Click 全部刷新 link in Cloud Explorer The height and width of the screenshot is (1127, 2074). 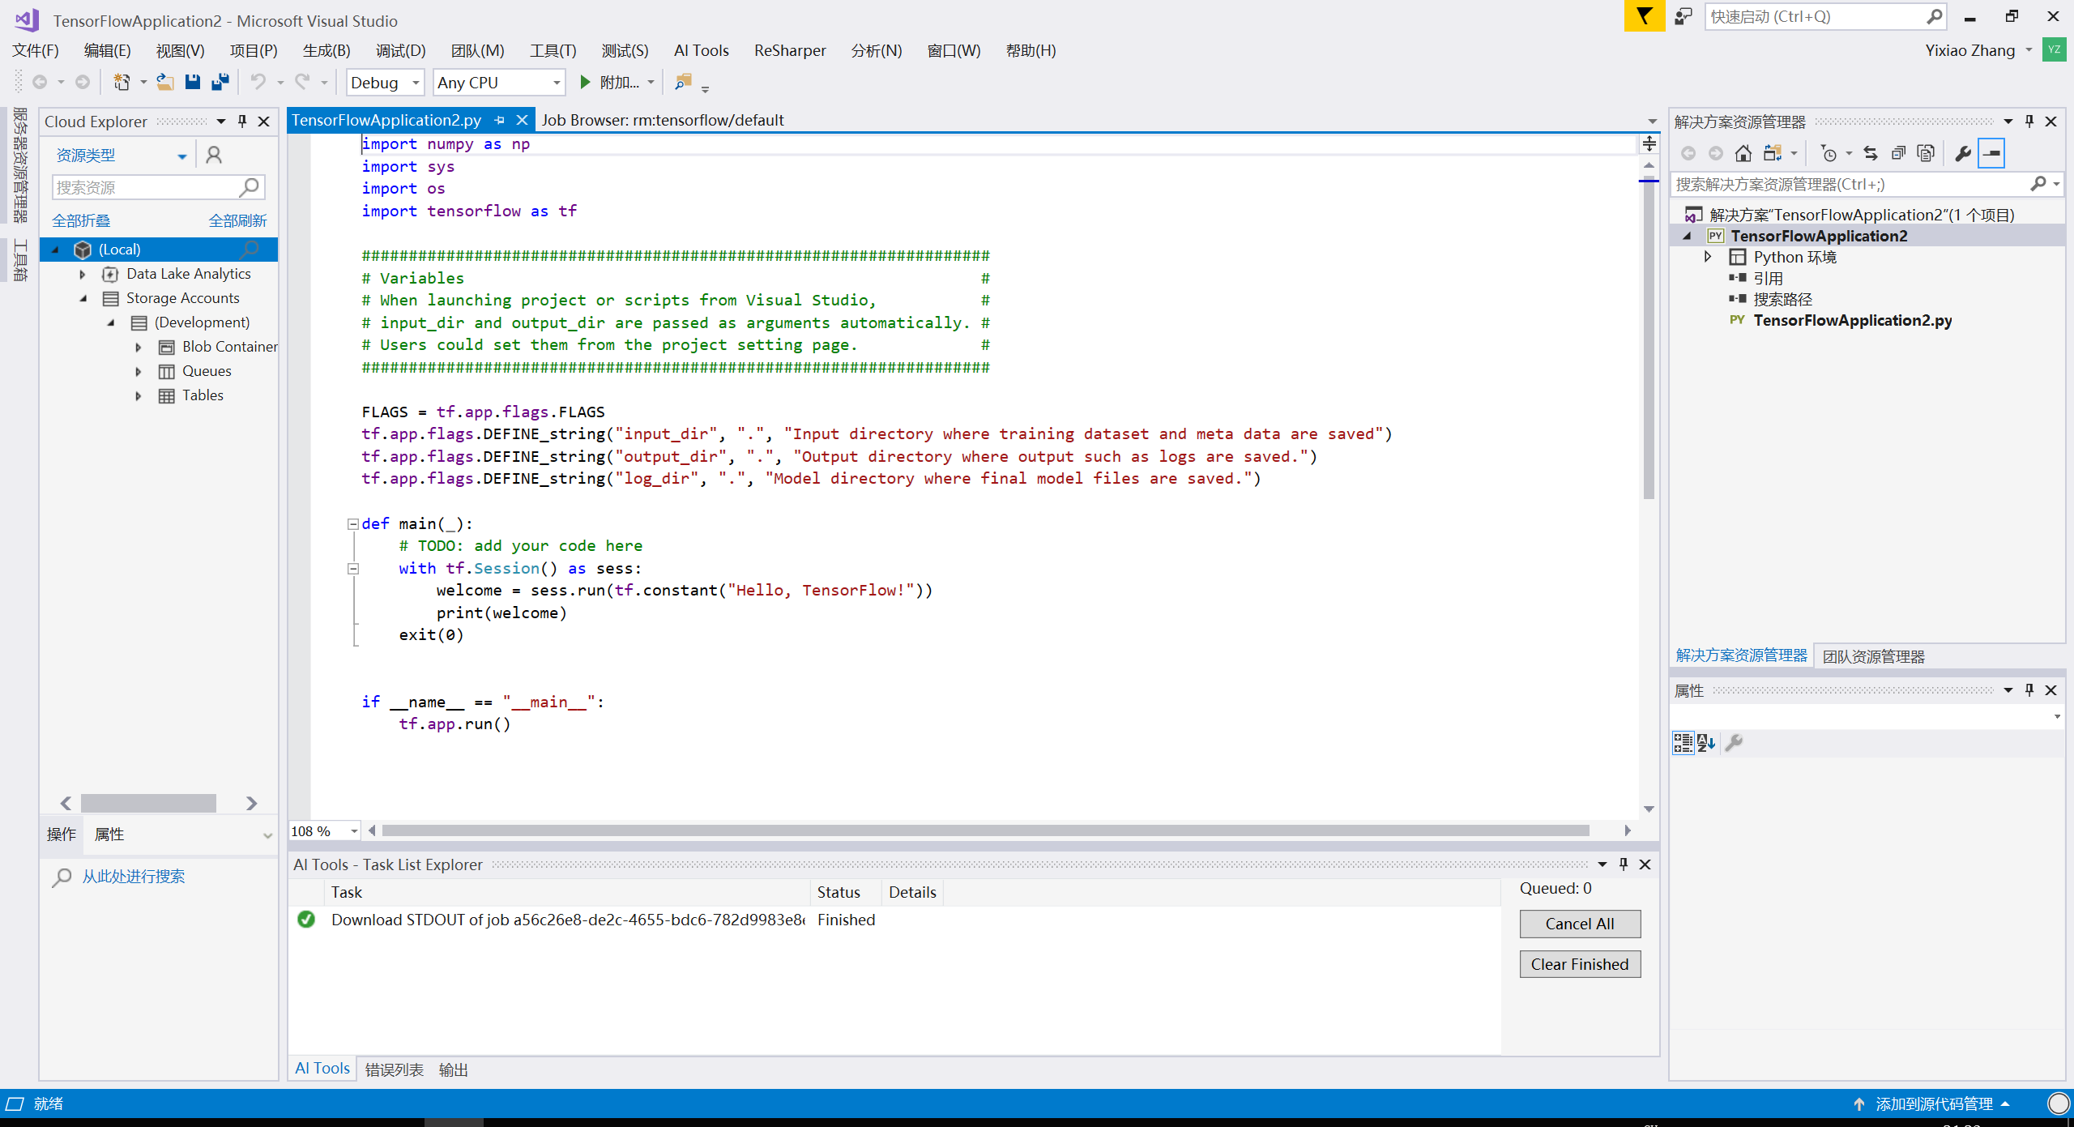coord(237,220)
